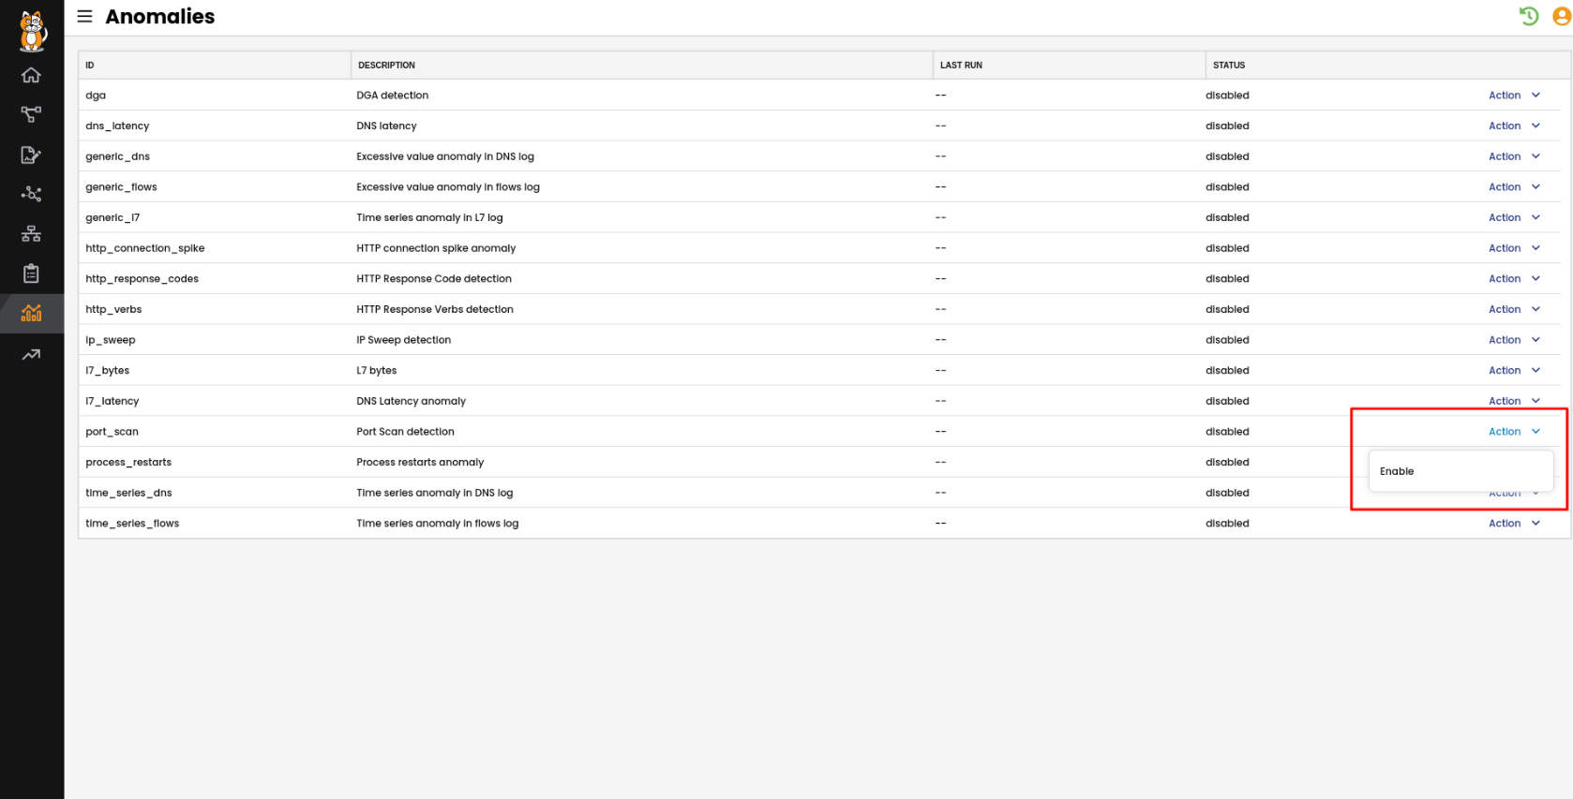Open the trending arrow activity sidebar icon
1573x799 pixels.
point(32,354)
